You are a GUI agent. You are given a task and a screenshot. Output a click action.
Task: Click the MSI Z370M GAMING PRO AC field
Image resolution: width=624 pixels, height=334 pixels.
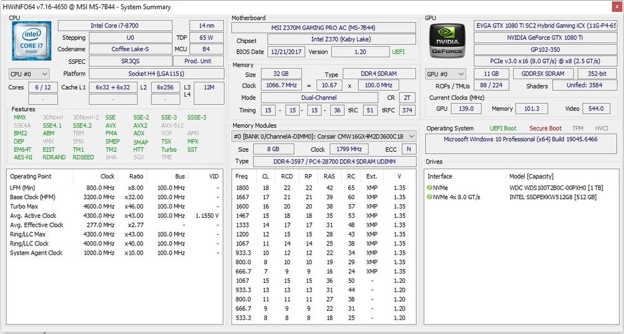[323, 28]
